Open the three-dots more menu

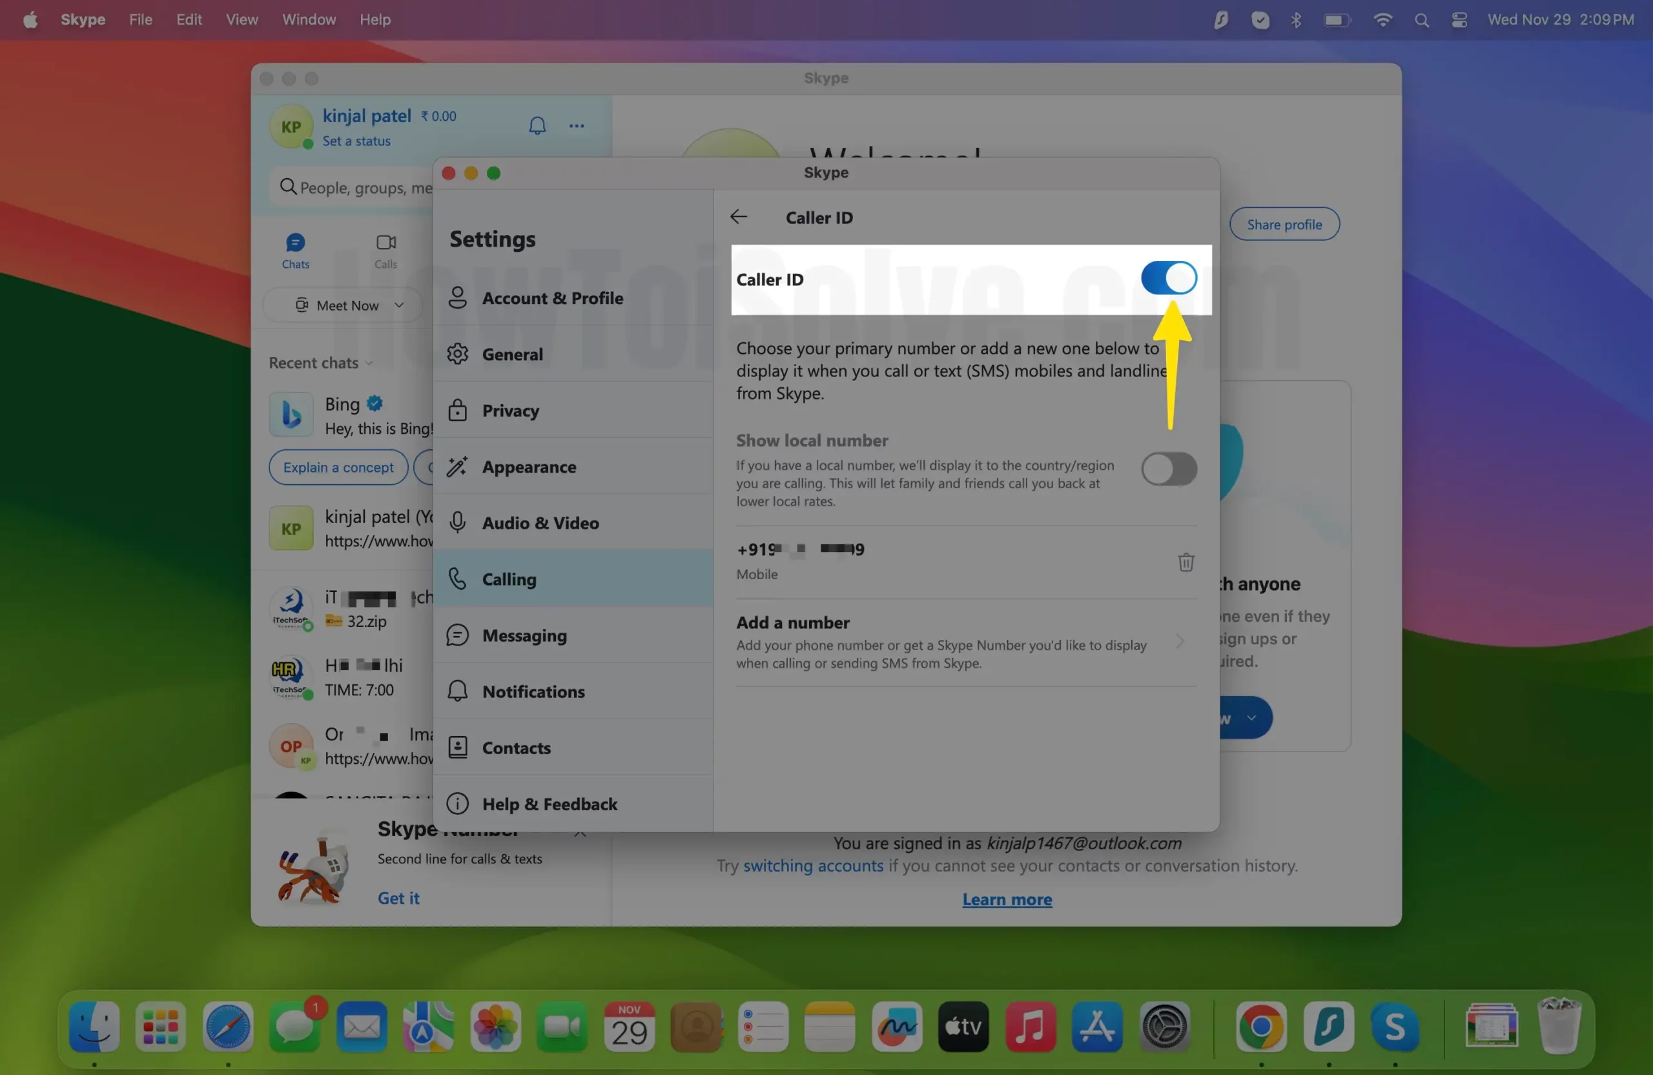(x=577, y=126)
